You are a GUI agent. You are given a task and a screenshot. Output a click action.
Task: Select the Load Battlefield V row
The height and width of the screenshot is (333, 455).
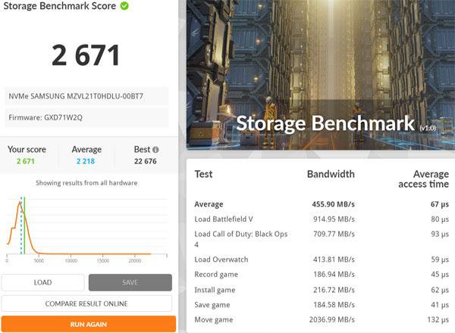point(318,219)
